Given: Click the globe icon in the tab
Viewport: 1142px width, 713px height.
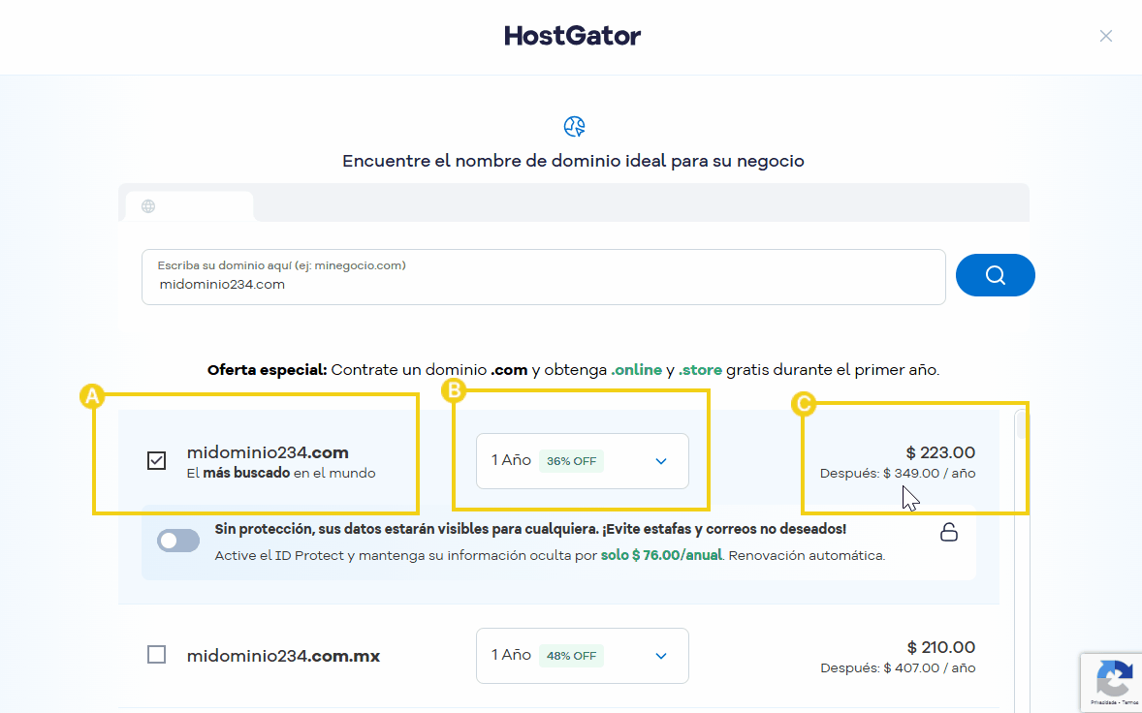Looking at the screenshot, I should point(148,206).
